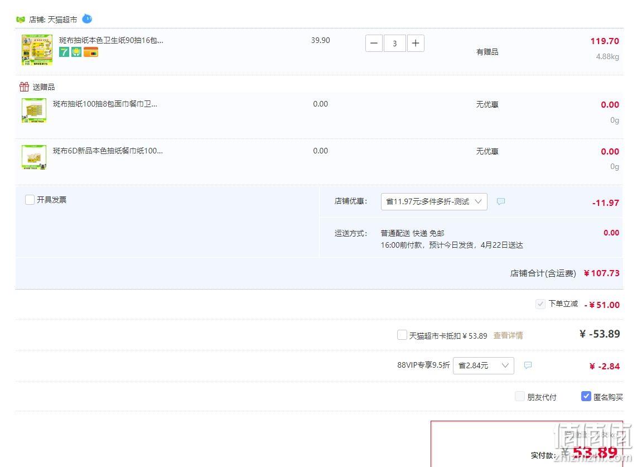
Task: Click the green 7-day return badge icon
Action: pos(64,52)
